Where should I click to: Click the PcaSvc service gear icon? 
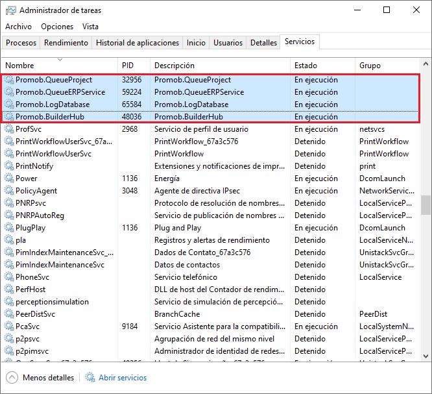pos(9,326)
